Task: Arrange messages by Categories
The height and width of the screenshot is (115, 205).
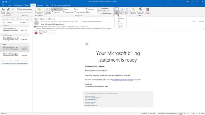Action: (90, 9)
